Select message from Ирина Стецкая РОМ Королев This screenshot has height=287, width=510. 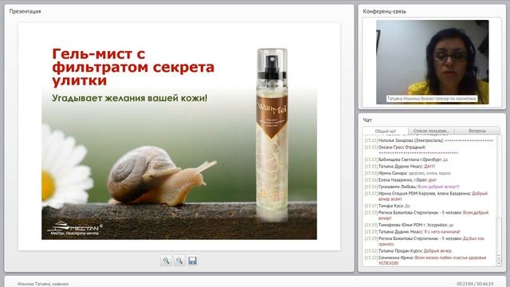point(426,196)
